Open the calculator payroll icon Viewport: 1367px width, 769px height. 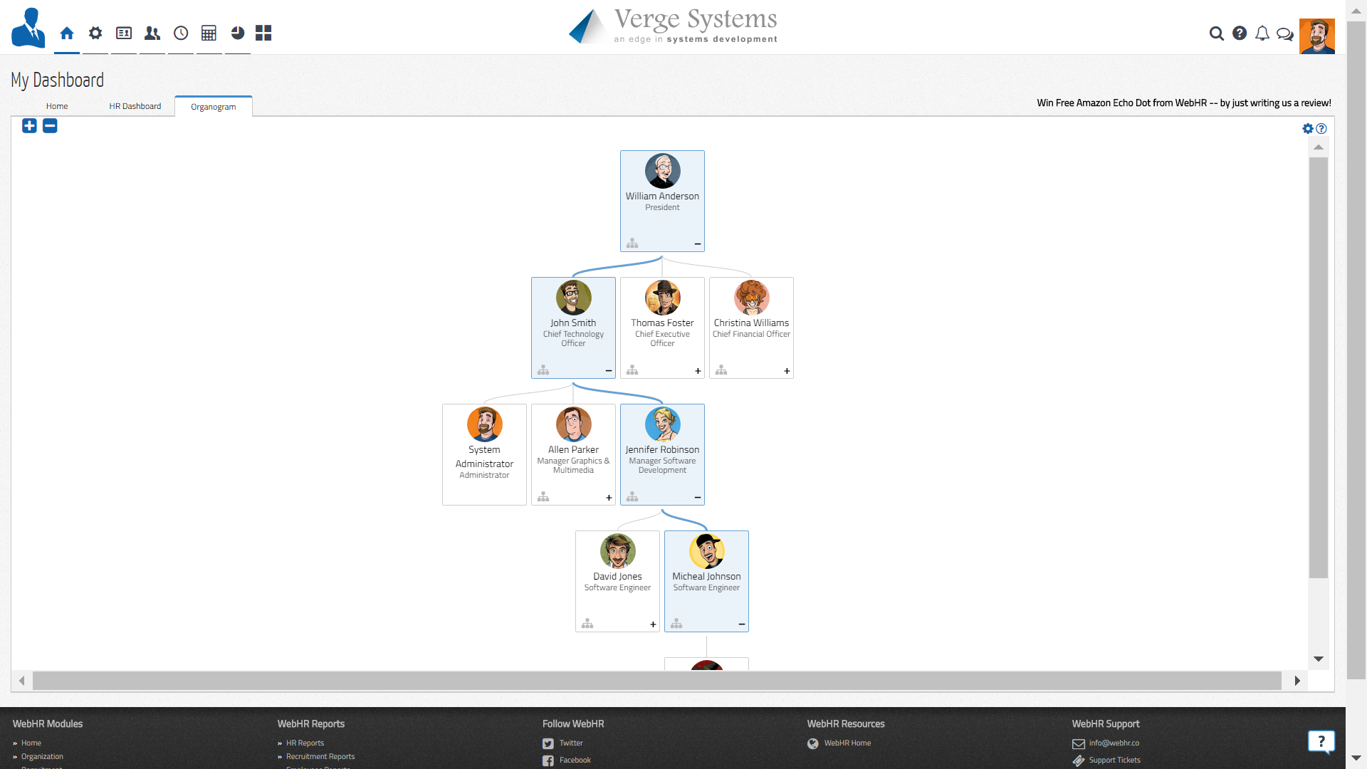(x=209, y=33)
